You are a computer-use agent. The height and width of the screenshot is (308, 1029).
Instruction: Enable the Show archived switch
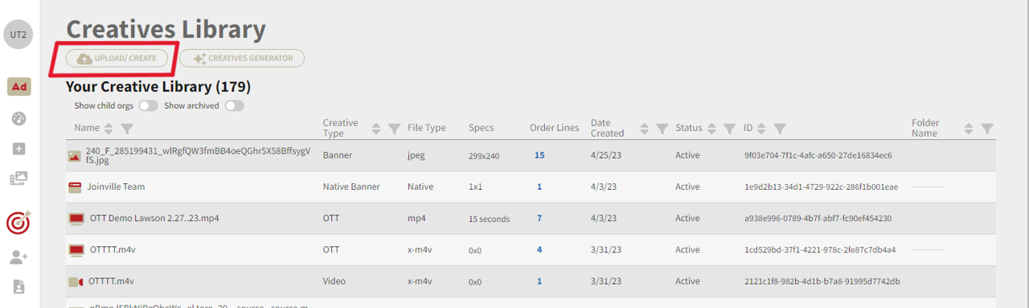tap(234, 105)
